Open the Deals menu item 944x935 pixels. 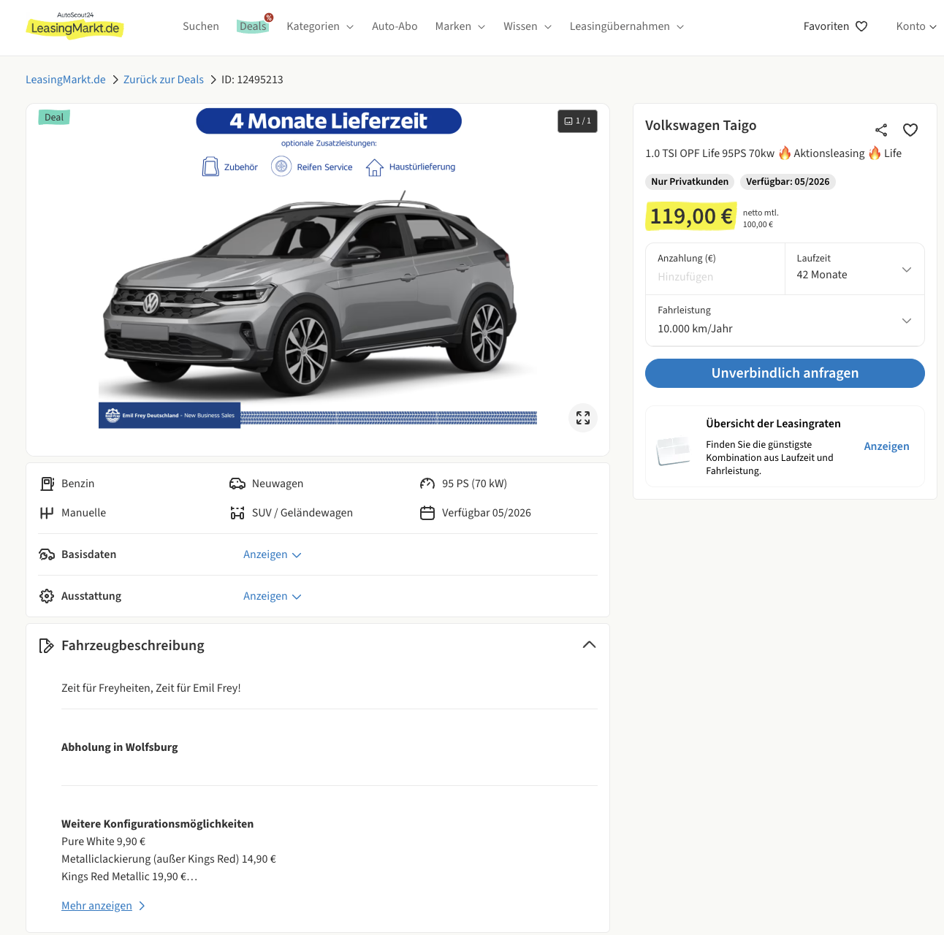pyautogui.click(x=253, y=26)
